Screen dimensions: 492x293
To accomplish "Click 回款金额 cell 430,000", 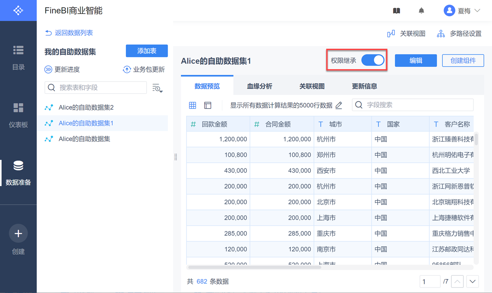I will coord(218,170).
